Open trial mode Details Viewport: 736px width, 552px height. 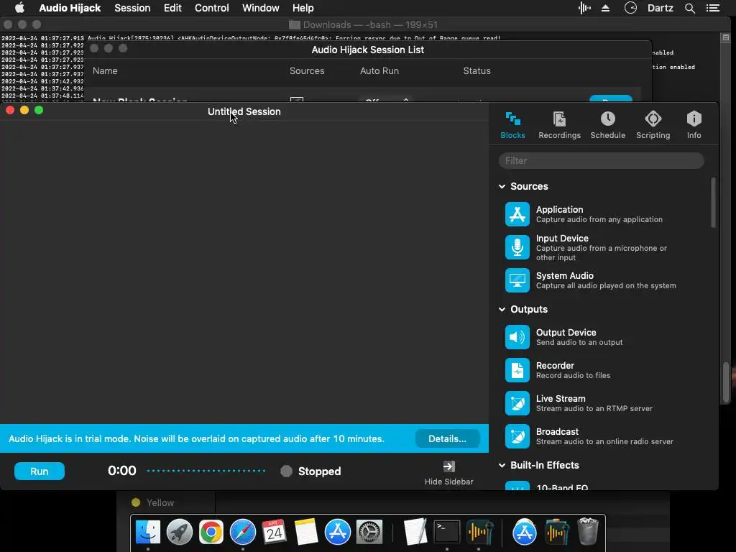click(x=447, y=438)
